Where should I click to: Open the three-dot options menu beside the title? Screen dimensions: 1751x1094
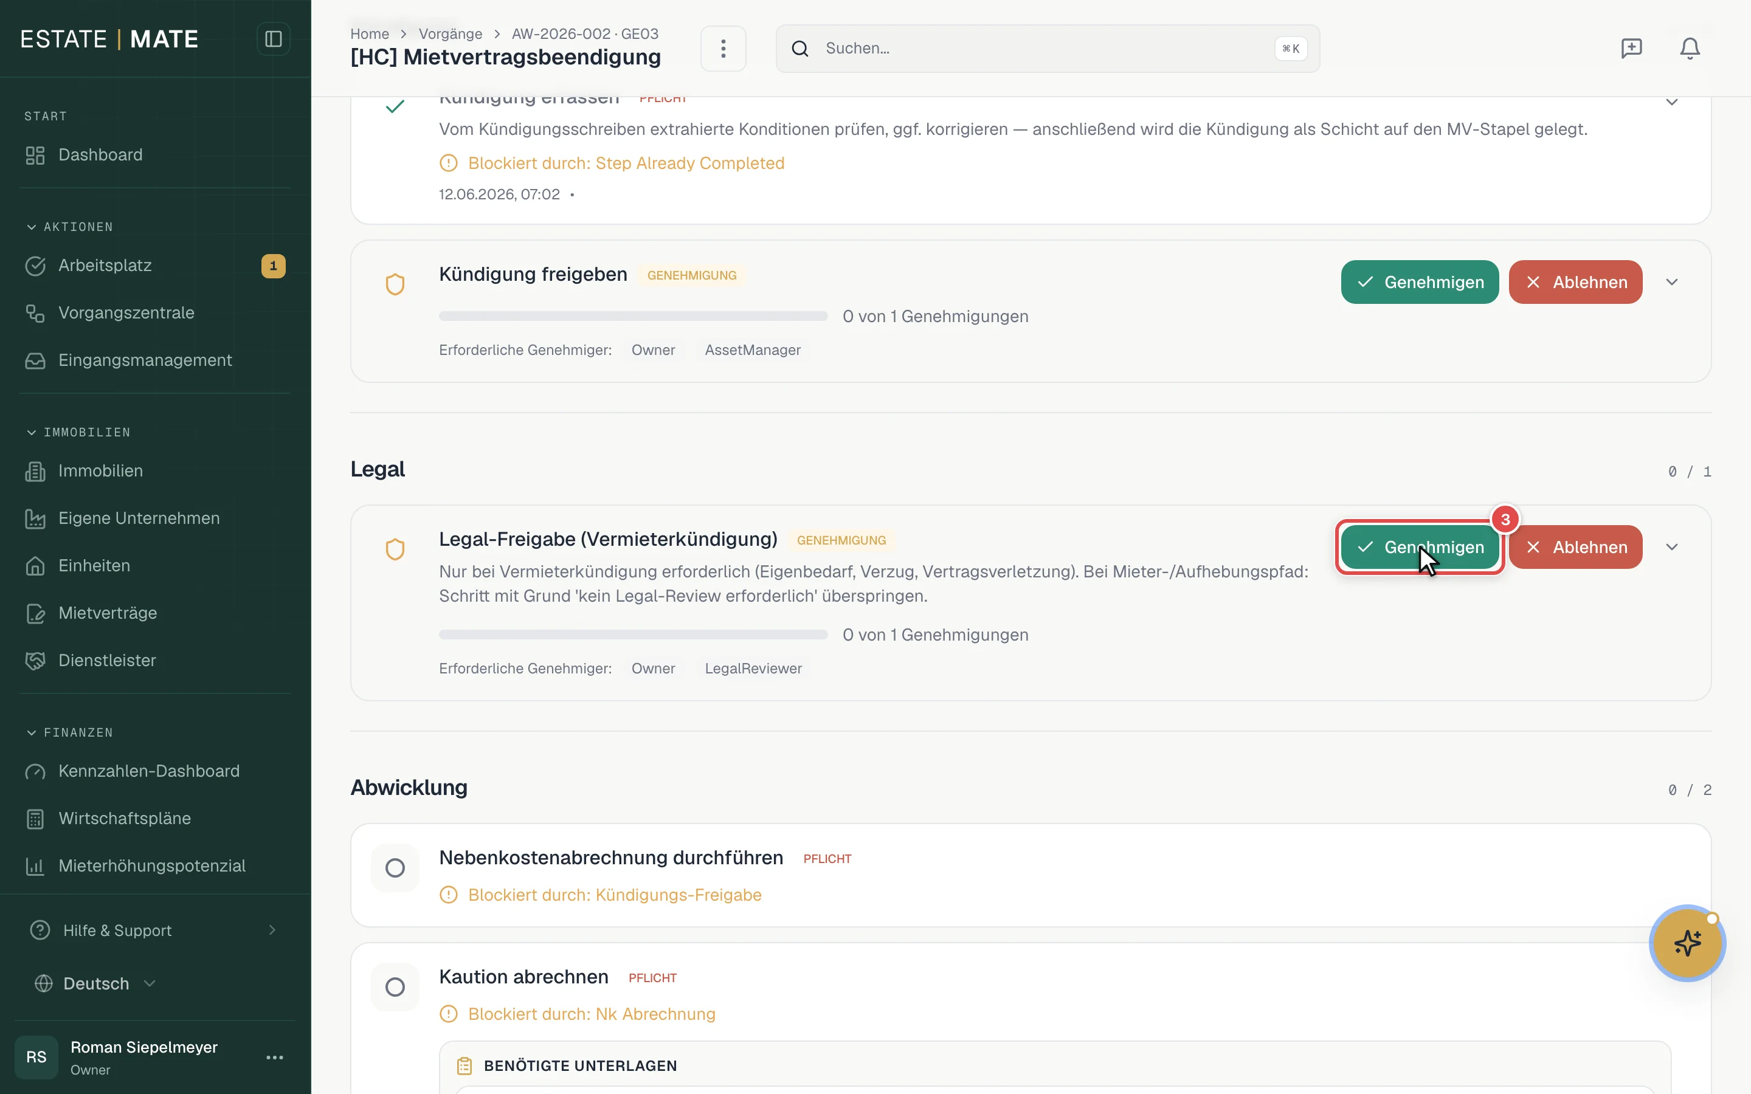pos(723,49)
